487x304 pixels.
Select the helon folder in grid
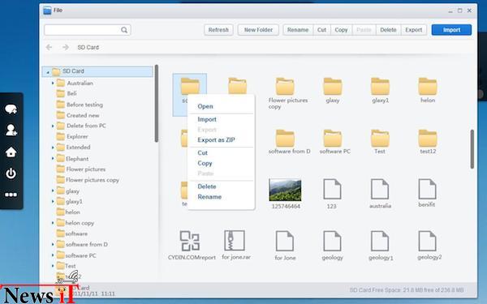pos(428,86)
